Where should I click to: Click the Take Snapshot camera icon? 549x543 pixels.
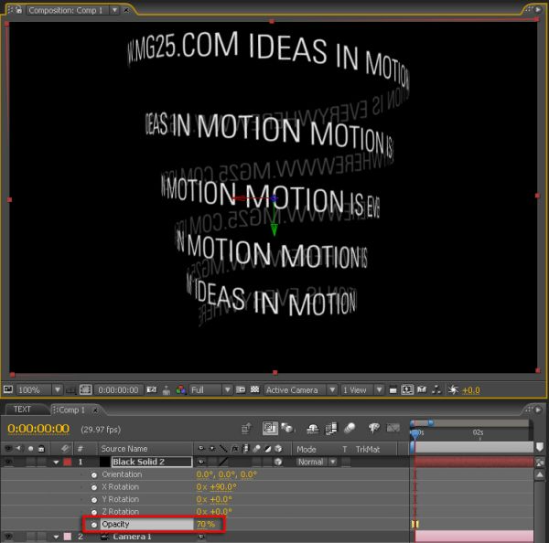(x=151, y=389)
